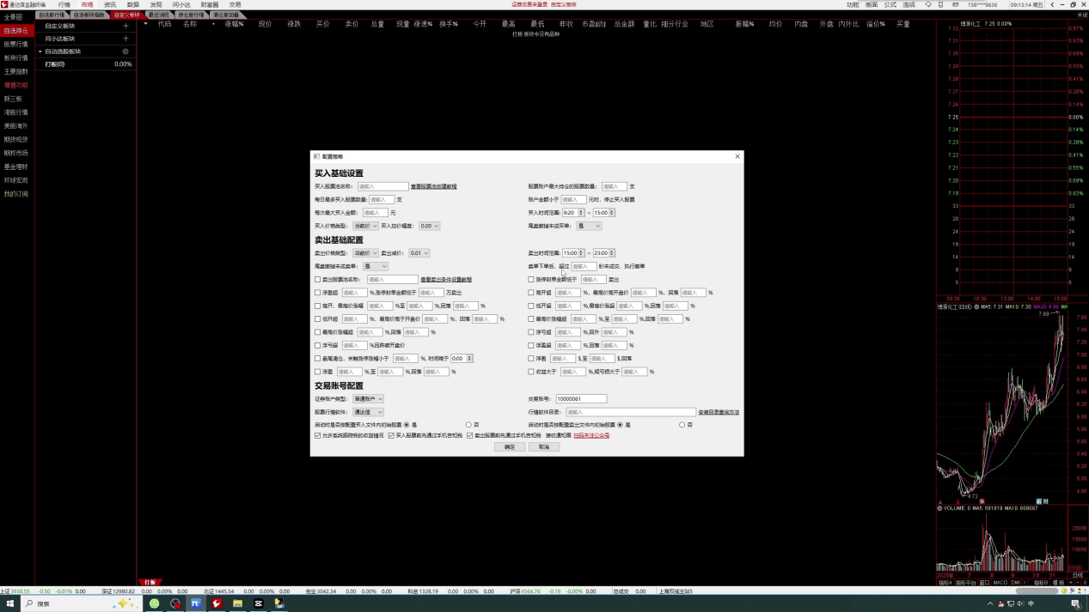The image size is (1089, 612).
Task: Click the Windows Start button in taskbar
Action: 7,604
